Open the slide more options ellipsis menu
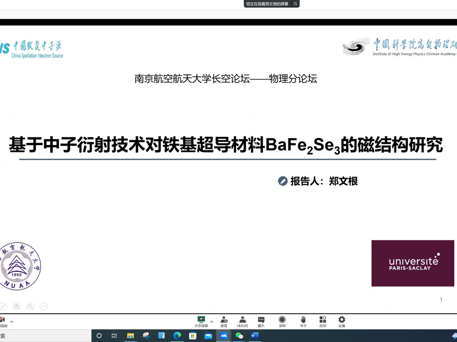This screenshot has width=457, height=342. click(44, 306)
